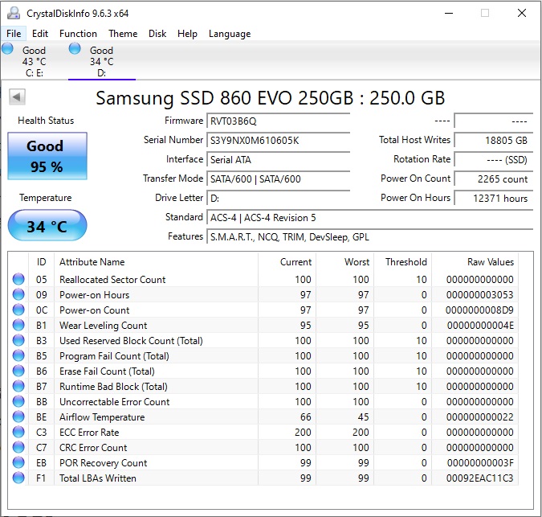Click the 34 °C temperature button

[x=47, y=226]
